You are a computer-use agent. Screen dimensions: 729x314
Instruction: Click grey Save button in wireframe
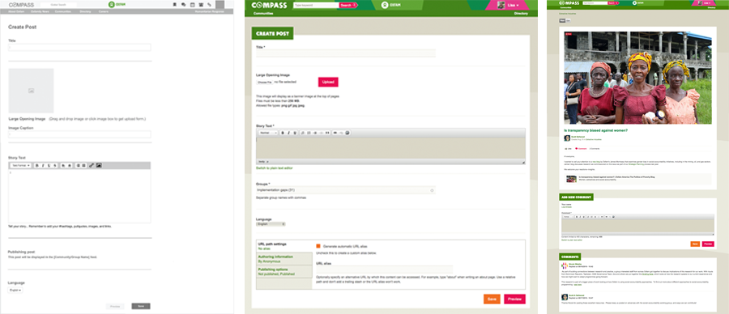[141, 306]
